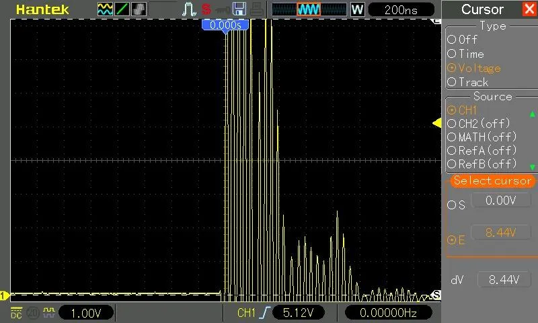The image size is (538, 323).
Task: Close the Cursor panel
Action: [529, 9]
